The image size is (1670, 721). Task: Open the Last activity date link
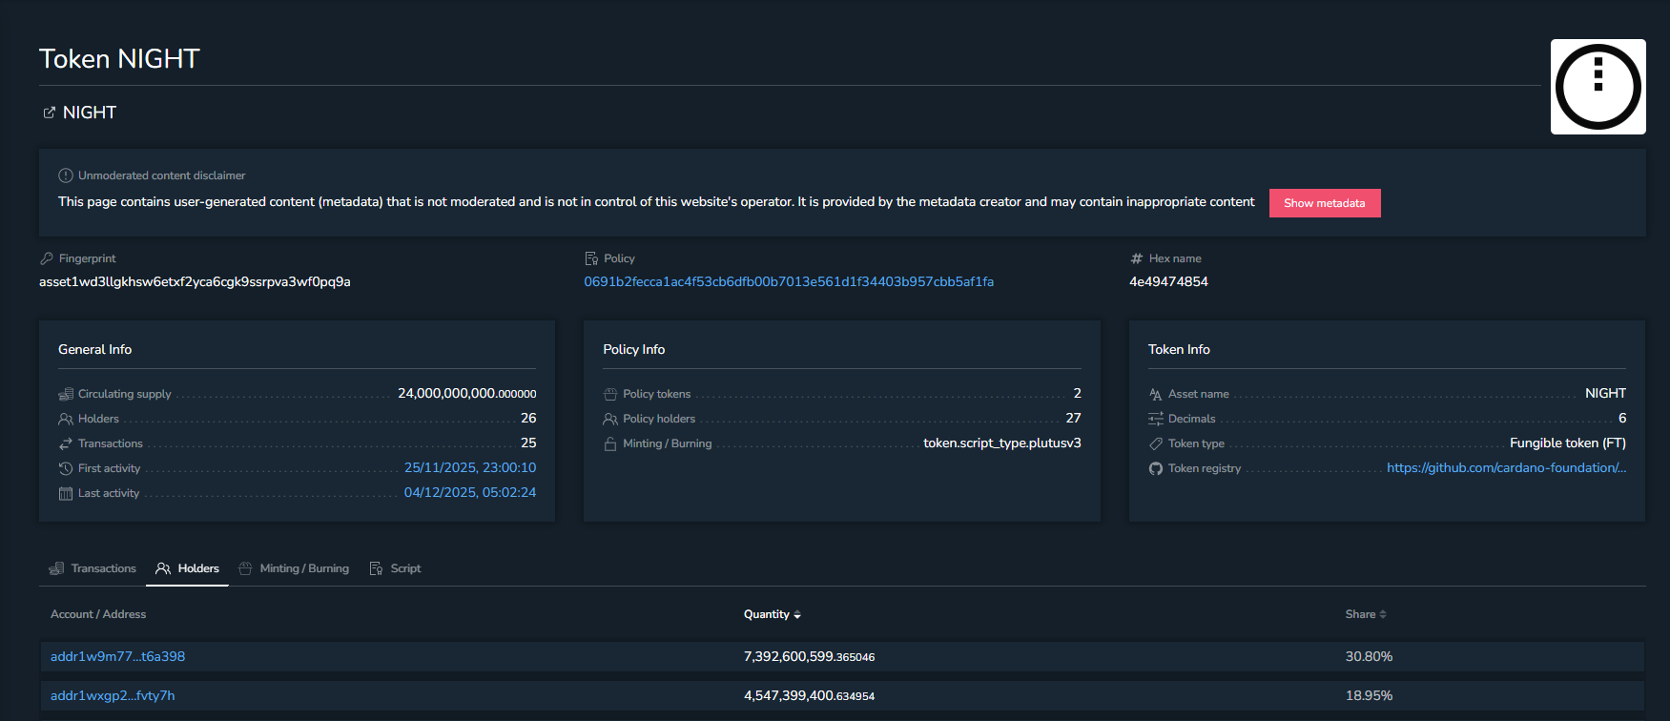tap(469, 492)
